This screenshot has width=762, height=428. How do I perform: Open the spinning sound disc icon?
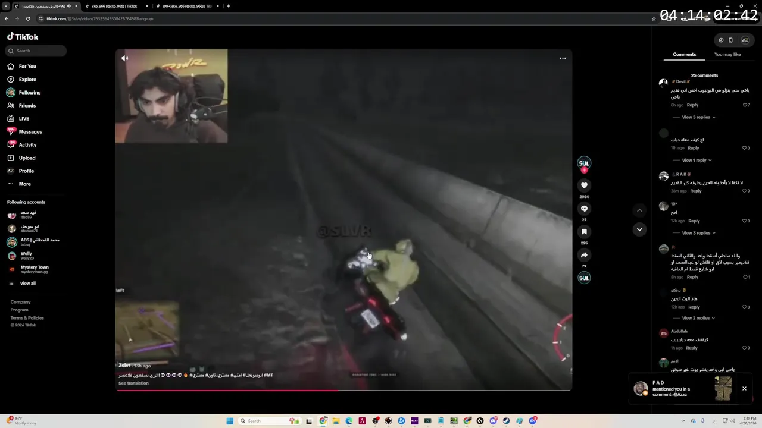coord(584,278)
